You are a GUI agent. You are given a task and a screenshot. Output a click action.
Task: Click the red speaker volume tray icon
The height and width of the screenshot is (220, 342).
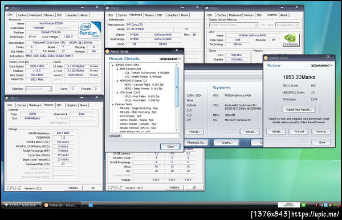tap(316, 205)
